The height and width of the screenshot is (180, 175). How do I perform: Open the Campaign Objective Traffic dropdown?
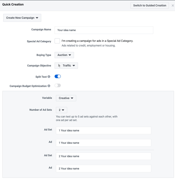tap(66, 65)
